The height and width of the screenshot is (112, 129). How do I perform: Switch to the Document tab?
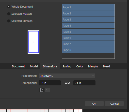tap(18, 66)
